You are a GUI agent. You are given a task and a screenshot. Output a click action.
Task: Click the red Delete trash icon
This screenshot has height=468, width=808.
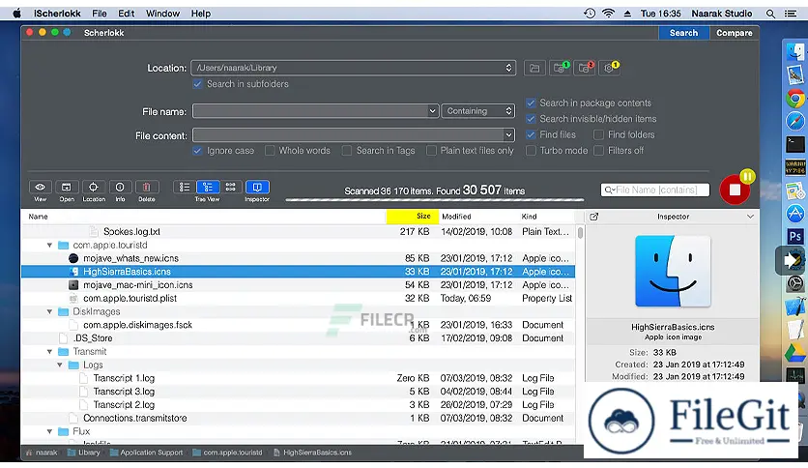tap(146, 187)
